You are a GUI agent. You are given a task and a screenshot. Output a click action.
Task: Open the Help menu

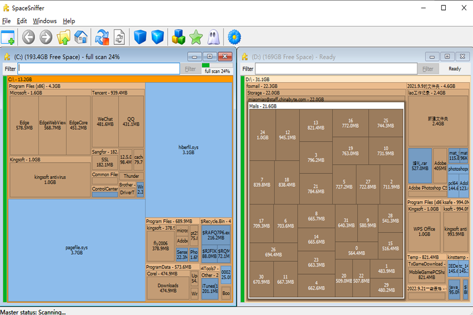(x=69, y=21)
